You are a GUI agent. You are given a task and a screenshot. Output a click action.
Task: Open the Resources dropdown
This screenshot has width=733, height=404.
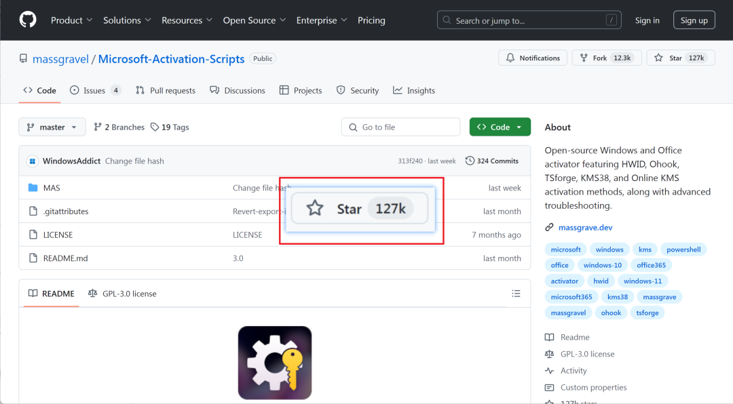[x=187, y=20]
